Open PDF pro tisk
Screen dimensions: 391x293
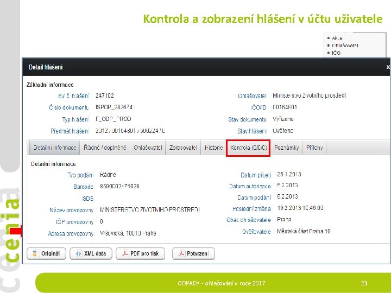tap(141, 253)
